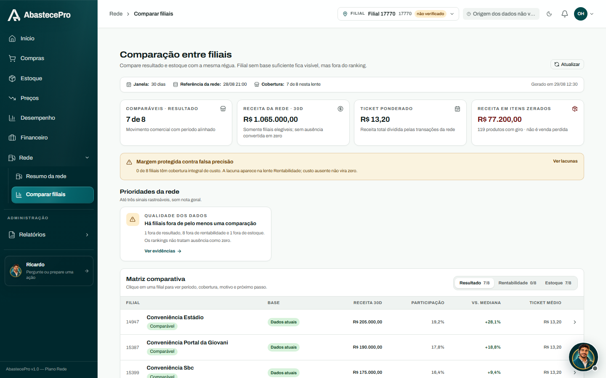Open the Preços page
Viewport: 606px width, 378px height.
[x=49, y=98]
